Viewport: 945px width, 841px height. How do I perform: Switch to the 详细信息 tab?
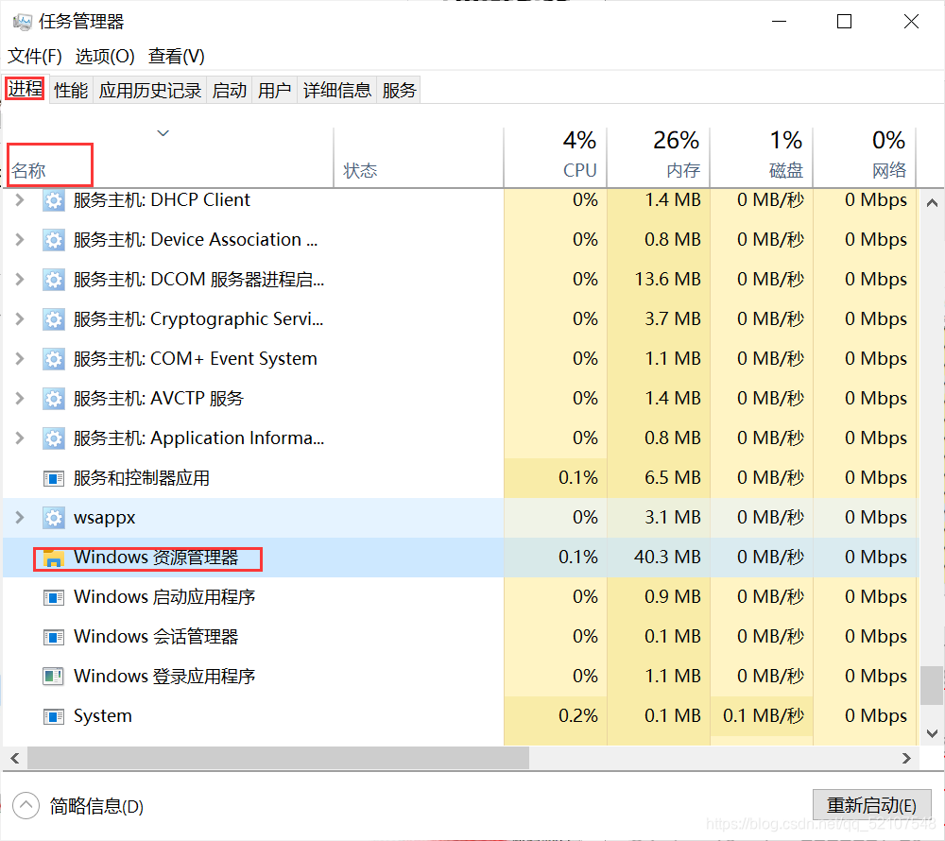(337, 91)
